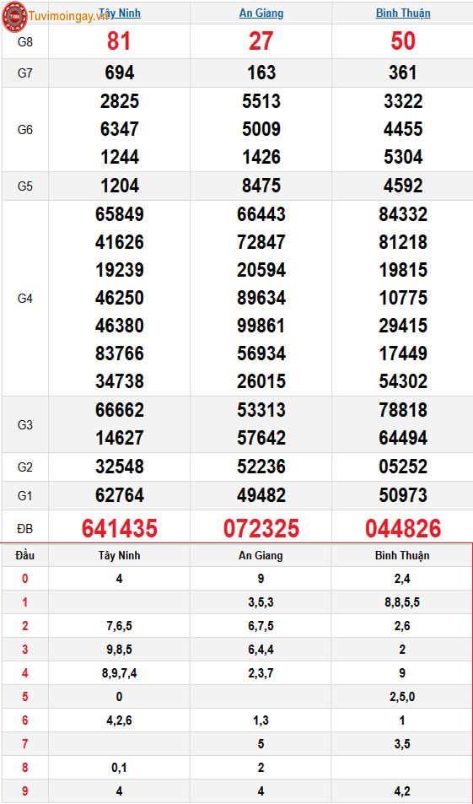The height and width of the screenshot is (804, 473).
Task: Click the Tuvimoingay.vn watermark text
Action: point(68,16)
